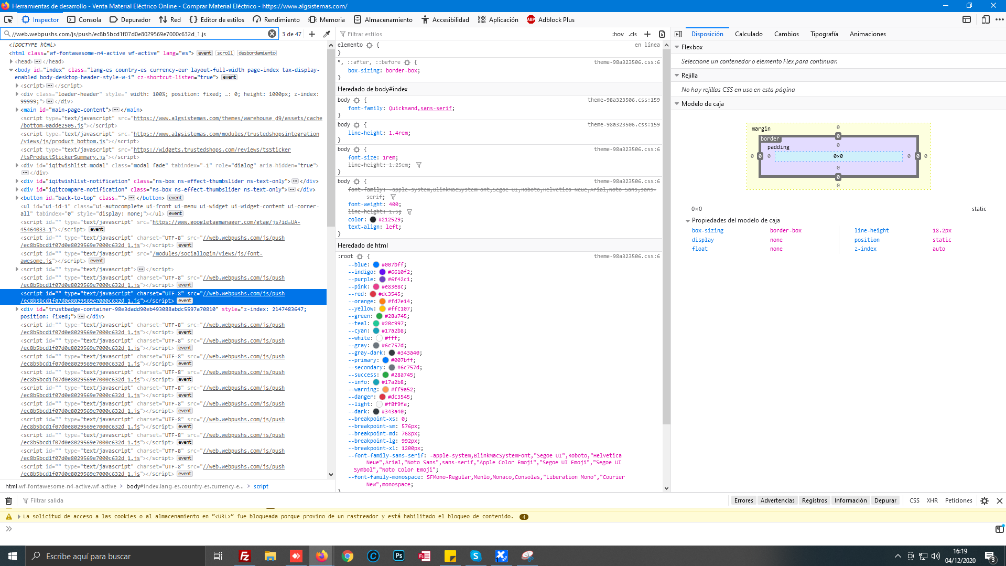Open the googletagmanager script link
The height and width of the screenshot is (566, 1006).
[x=226, y=222]
